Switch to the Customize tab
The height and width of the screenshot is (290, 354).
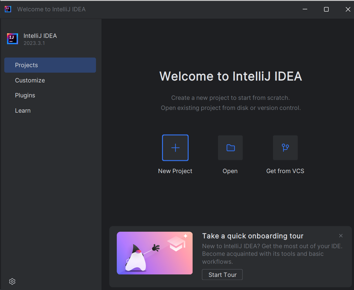(50, 80)
